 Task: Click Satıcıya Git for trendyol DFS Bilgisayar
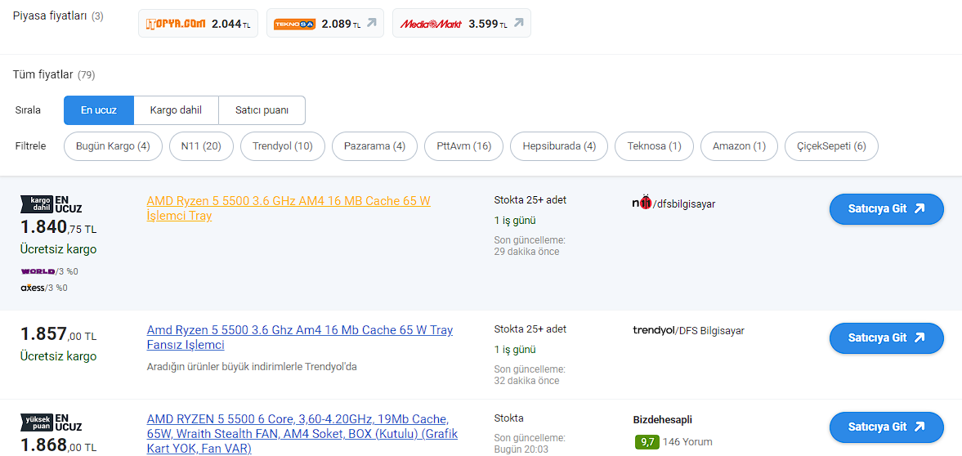tap(887, 338)
